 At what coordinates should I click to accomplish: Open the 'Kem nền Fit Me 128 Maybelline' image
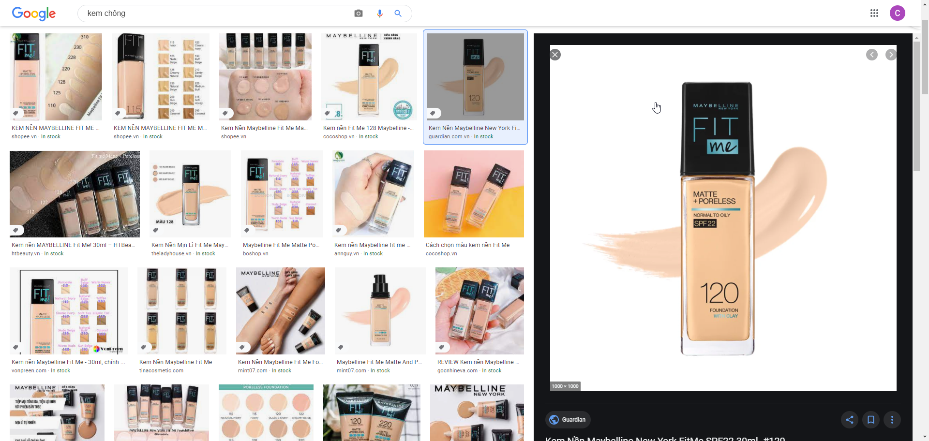369,76
